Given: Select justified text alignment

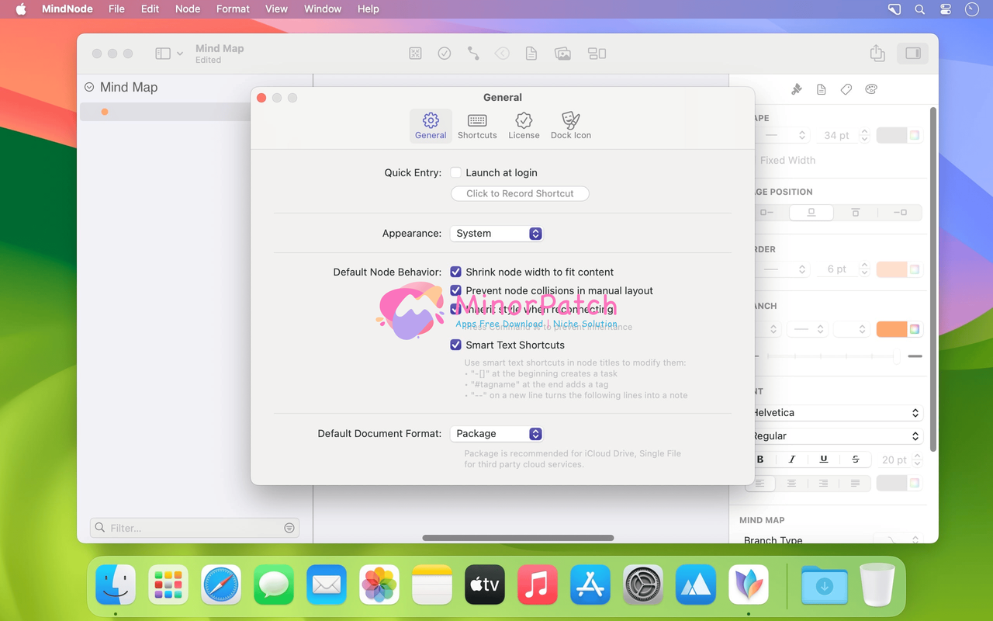Looking at the screenshot, I should click(x=855, y=484).
